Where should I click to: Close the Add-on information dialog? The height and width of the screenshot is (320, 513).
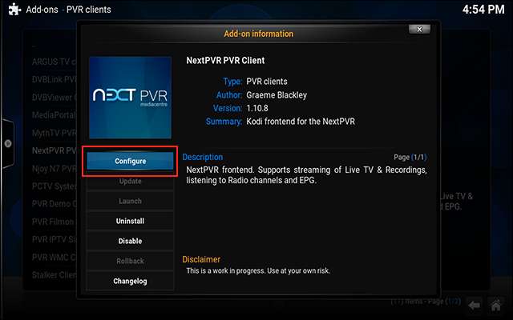pyautogui.click(x=419, y=30)
